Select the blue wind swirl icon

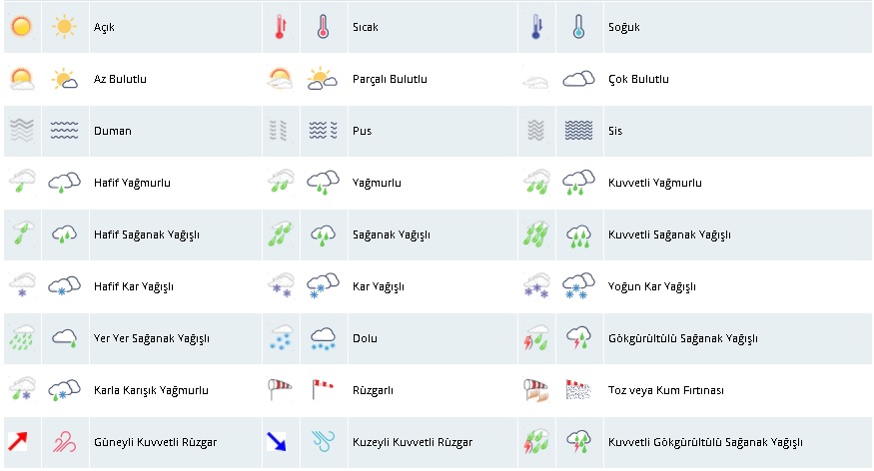click(x=323, y=441)
